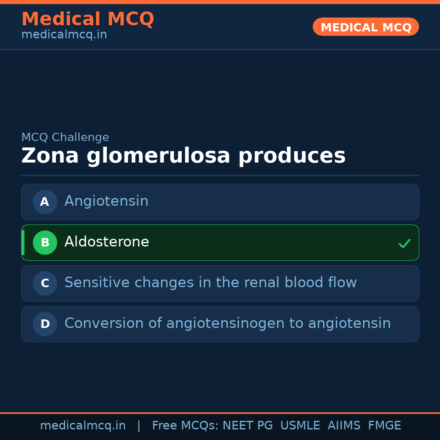Click the 'MCQ Challenge' label
Viewport: 440px width, 440px height.
(65, 138)
